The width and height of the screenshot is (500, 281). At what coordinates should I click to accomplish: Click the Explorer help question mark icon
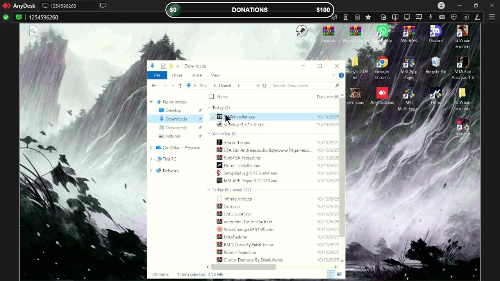click(341, 75)
